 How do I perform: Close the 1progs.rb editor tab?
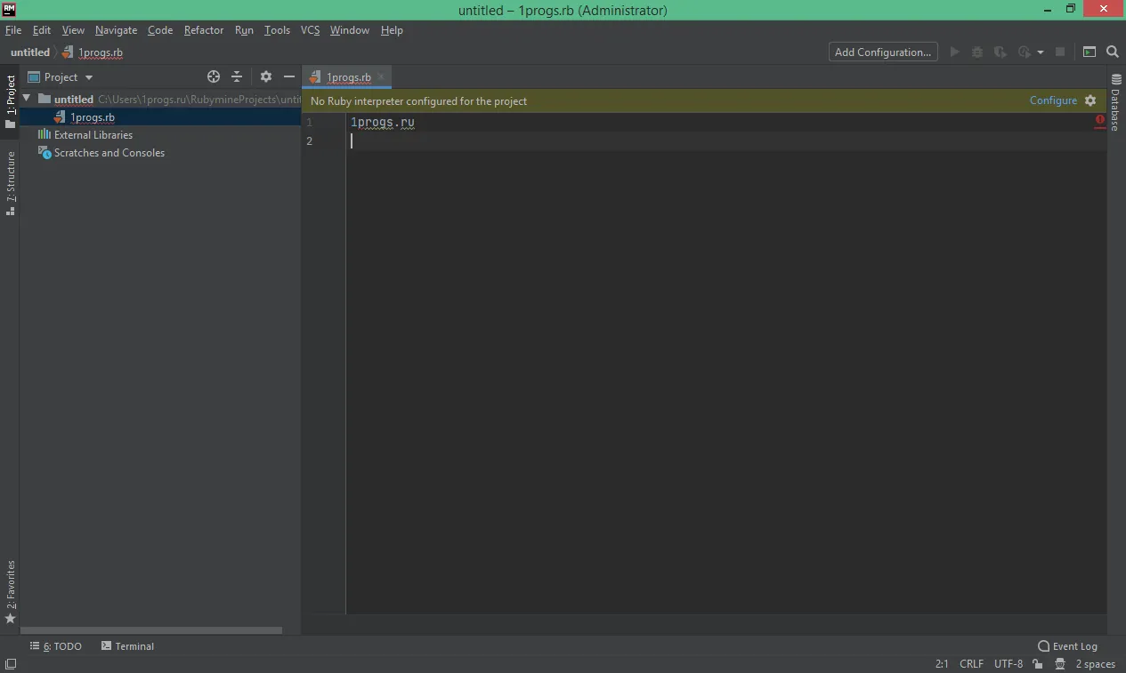tap(381, 77)
